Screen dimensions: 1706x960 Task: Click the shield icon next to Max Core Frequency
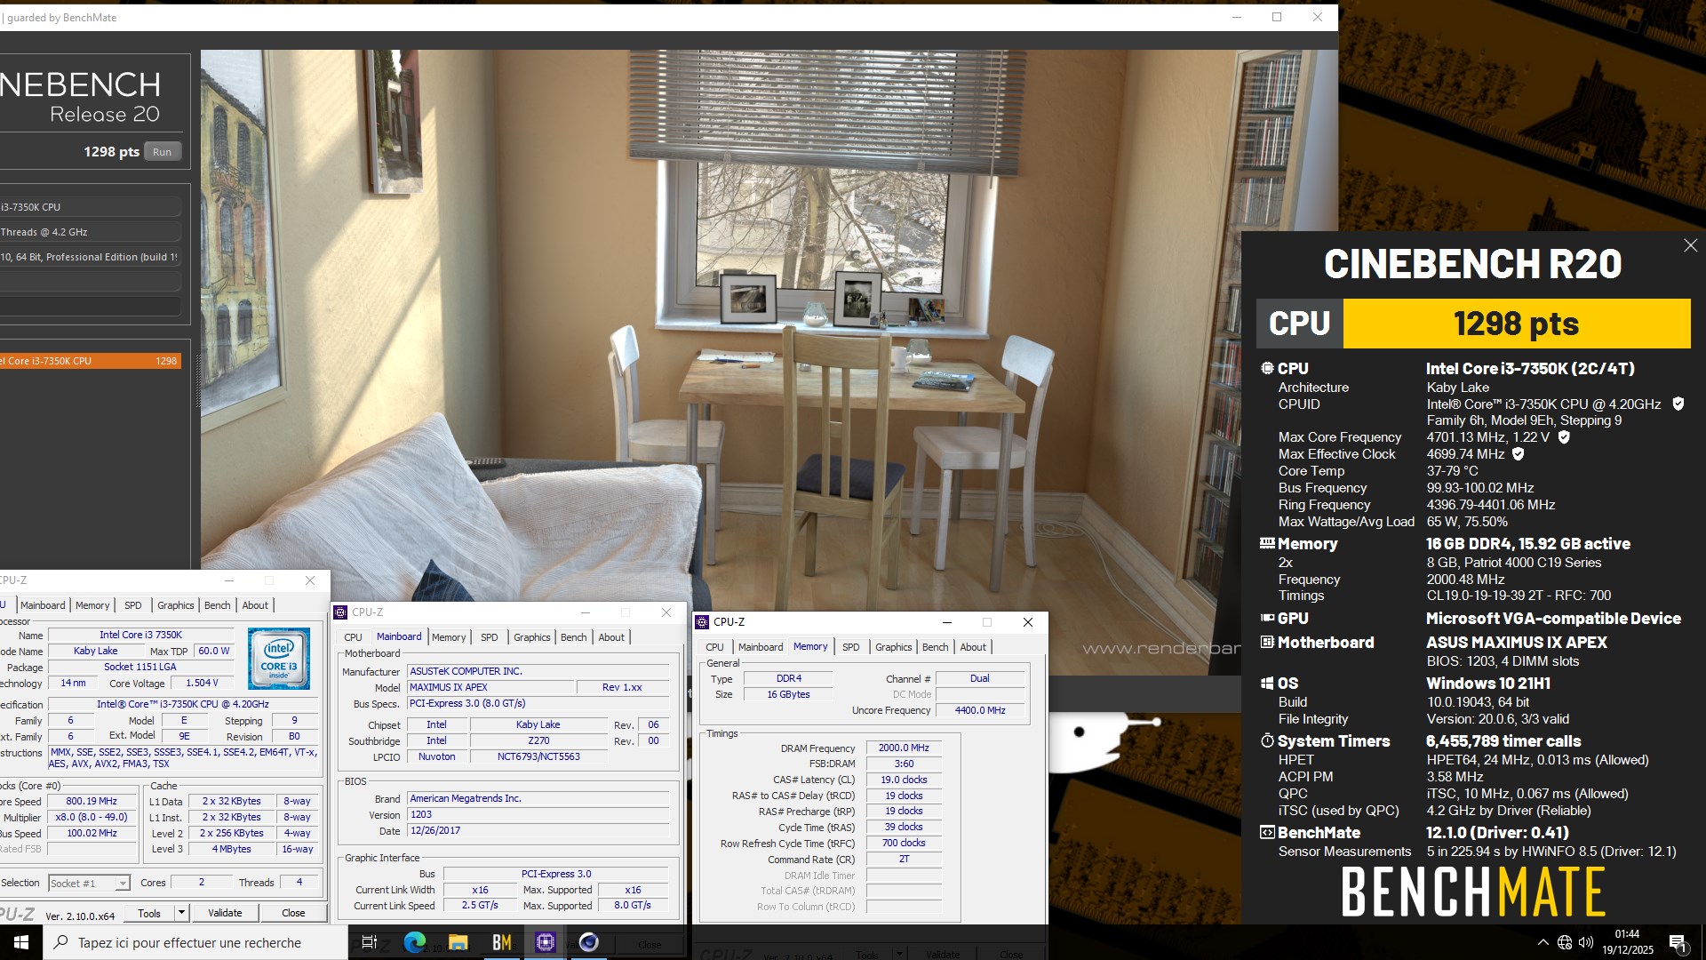pos(1564,436)
